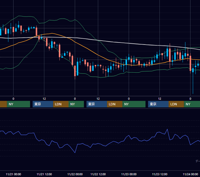Click the NY session block spanning 11/24 00:00
Viewport: 200px width, 177px height.
(192, 104)
